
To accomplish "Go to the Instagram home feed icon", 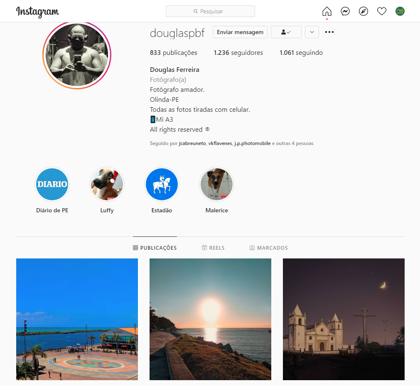I will click(327, 11).
